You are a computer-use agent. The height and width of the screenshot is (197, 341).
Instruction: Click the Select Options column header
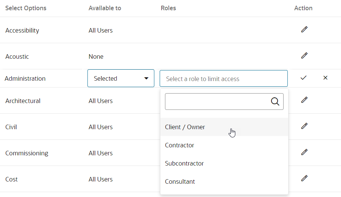pyautogui.click(x=26, y=8)
